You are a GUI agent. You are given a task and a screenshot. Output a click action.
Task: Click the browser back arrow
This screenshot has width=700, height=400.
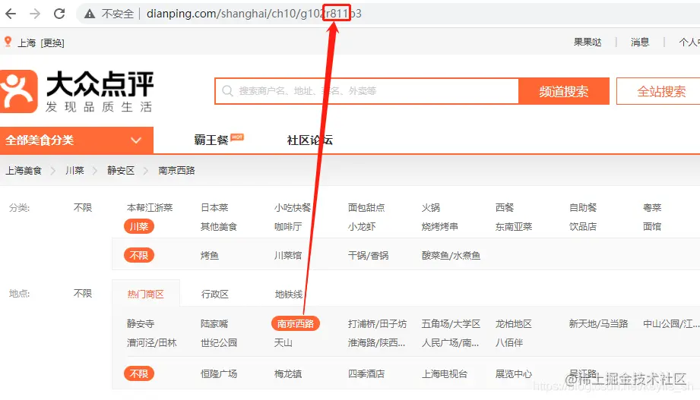click(11, 14)
